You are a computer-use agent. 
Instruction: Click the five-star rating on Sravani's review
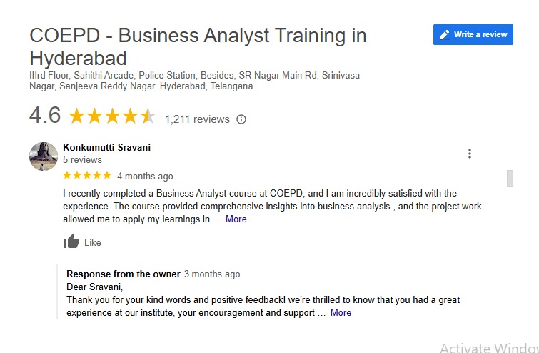pyautogui.click(x=87, y=176)
